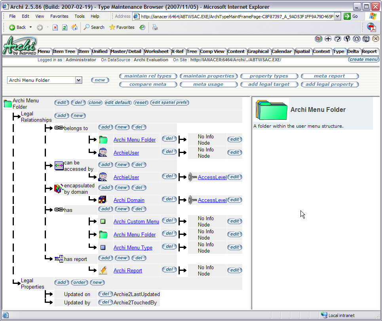Switch to the Calendar tab
Image resolution: width=382 pixels, height=321 pixels.
tap(281, 51)
